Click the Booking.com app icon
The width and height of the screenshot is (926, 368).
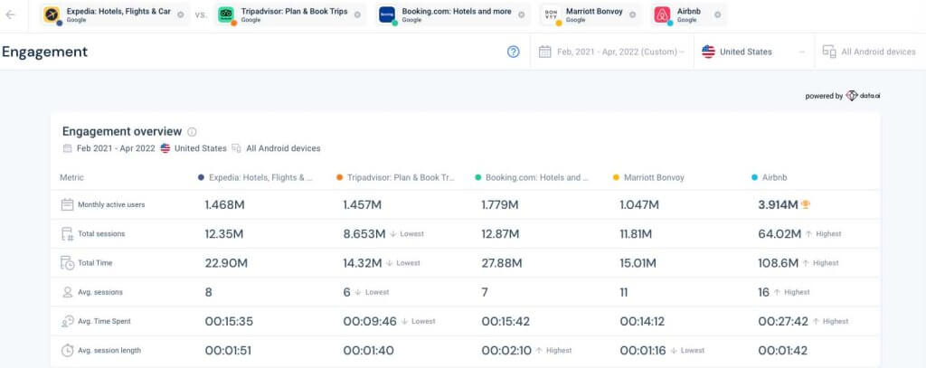(387, 14)
